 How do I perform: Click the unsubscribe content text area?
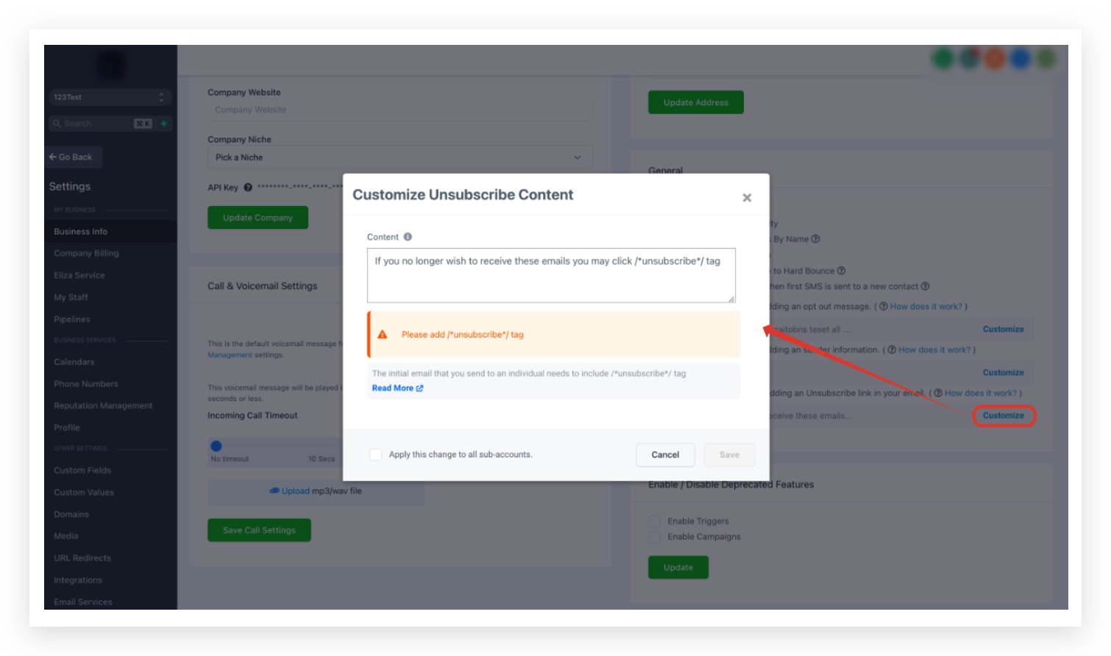point(551,275)
